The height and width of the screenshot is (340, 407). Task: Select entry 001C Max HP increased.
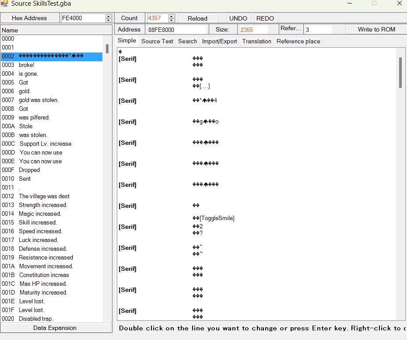(52, 284)
